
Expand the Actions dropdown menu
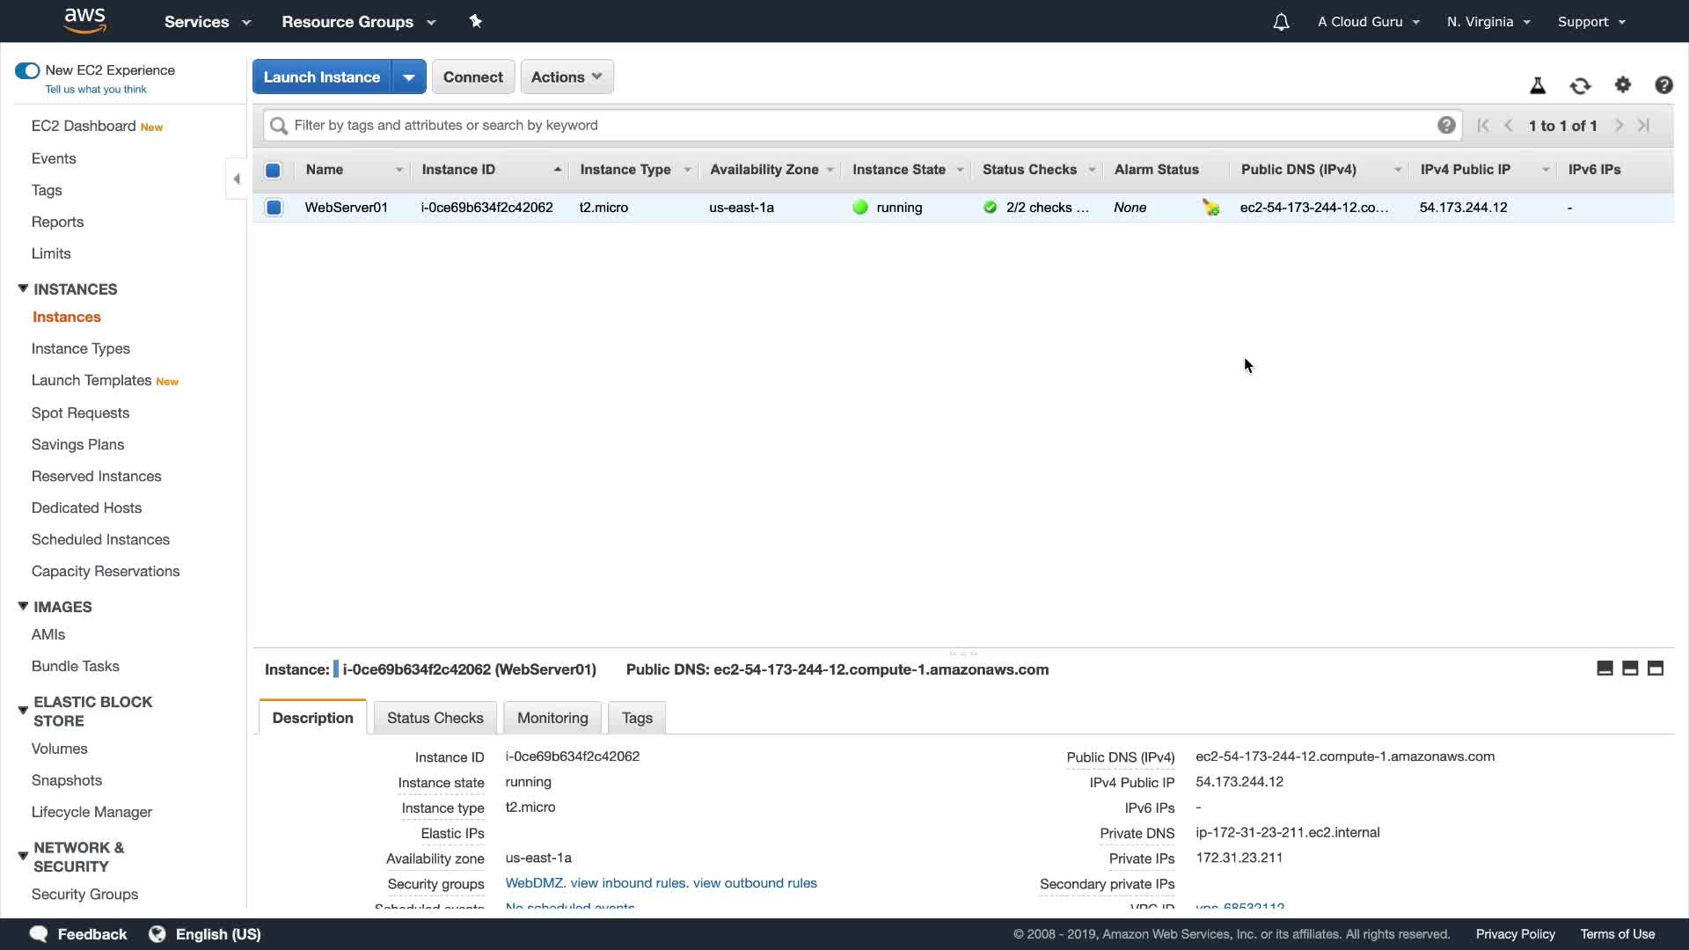coord(567,77)
